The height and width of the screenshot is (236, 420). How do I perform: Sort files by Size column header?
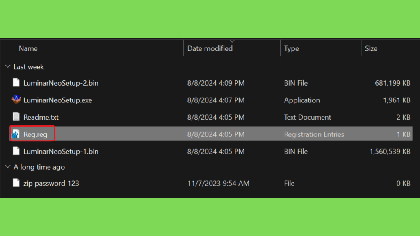[x=371, y=48]
